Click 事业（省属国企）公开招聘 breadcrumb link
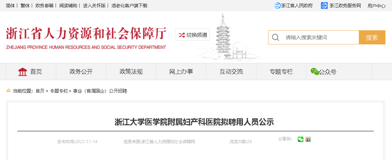Image resolution: width=392 pixels, height=160 pixels. pos(100,91)
